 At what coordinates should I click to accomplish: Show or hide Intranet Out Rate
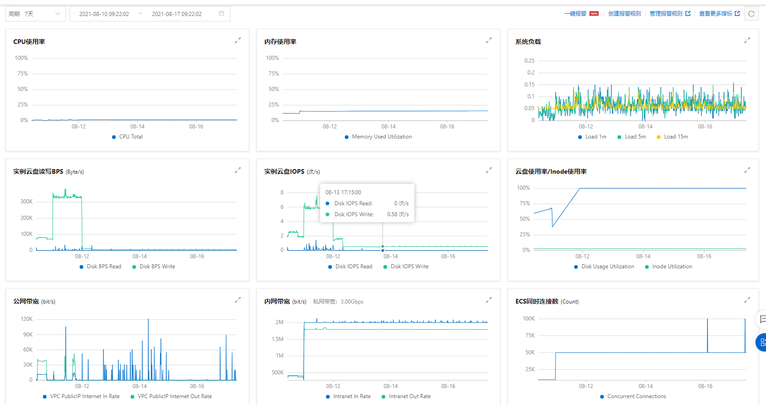click(x=406, y=396)
